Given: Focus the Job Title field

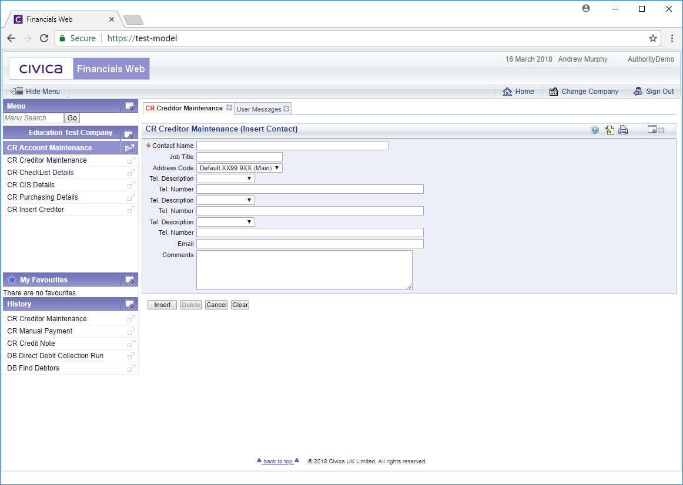Looking at the screenshot, I should point(239,157).
